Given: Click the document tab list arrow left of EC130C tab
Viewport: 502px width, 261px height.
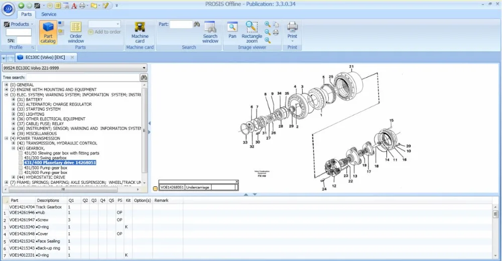Looking at the screenshot, I should point(4,58).
